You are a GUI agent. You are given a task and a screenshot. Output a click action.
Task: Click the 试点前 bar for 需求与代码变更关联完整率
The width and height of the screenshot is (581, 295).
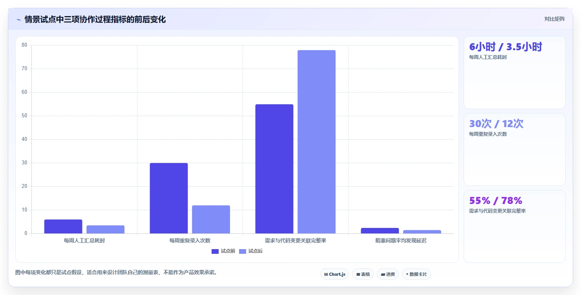click(x=274, y=169)
